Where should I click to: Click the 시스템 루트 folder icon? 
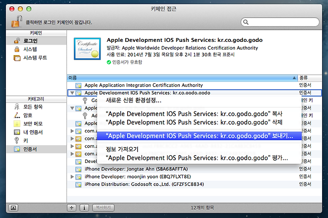[x=17, y=58]
